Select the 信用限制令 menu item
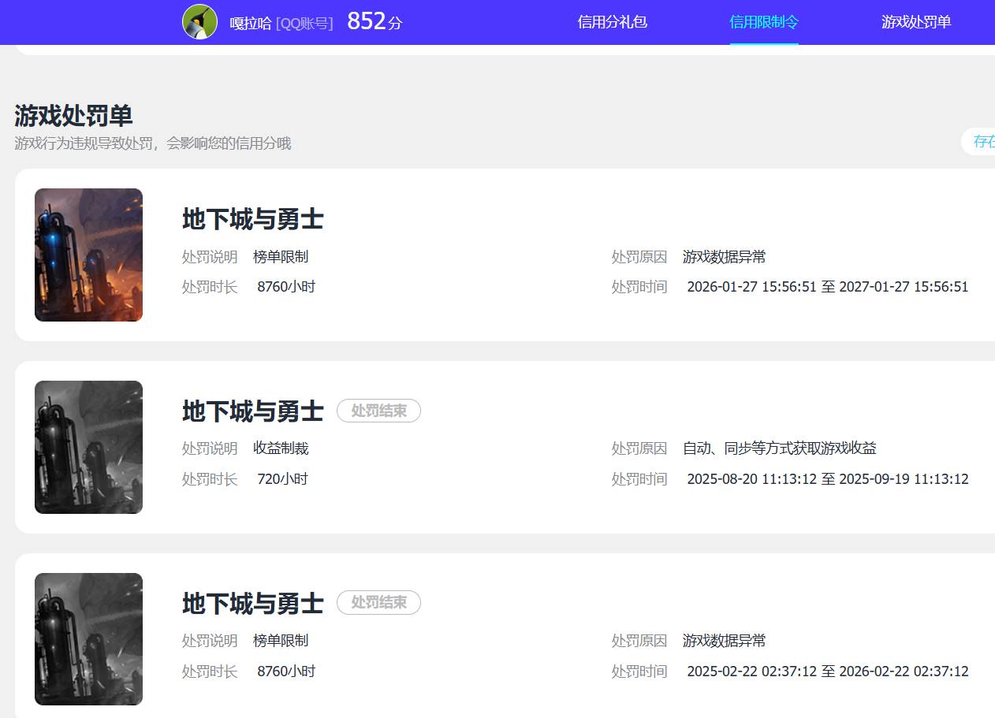Viewport: 995px width, 718px height. pos(764,22)
